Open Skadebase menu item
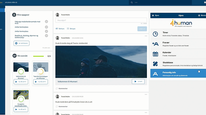 (x=178, y=64)
